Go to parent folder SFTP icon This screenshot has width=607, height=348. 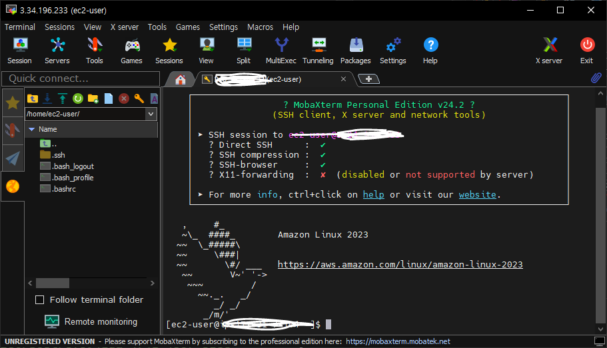[33, 98]
